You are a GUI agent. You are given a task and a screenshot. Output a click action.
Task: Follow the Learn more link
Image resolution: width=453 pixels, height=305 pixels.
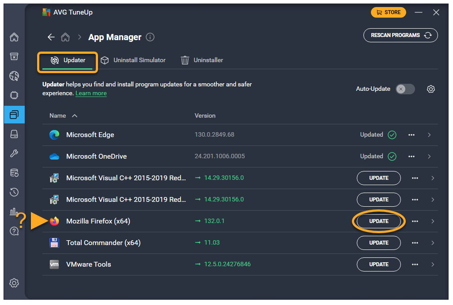tap(91, 93)
